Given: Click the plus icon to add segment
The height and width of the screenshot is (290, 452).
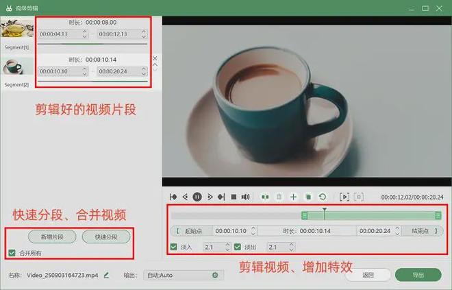Looking at the screenshot, I should (x=293, y=197).
